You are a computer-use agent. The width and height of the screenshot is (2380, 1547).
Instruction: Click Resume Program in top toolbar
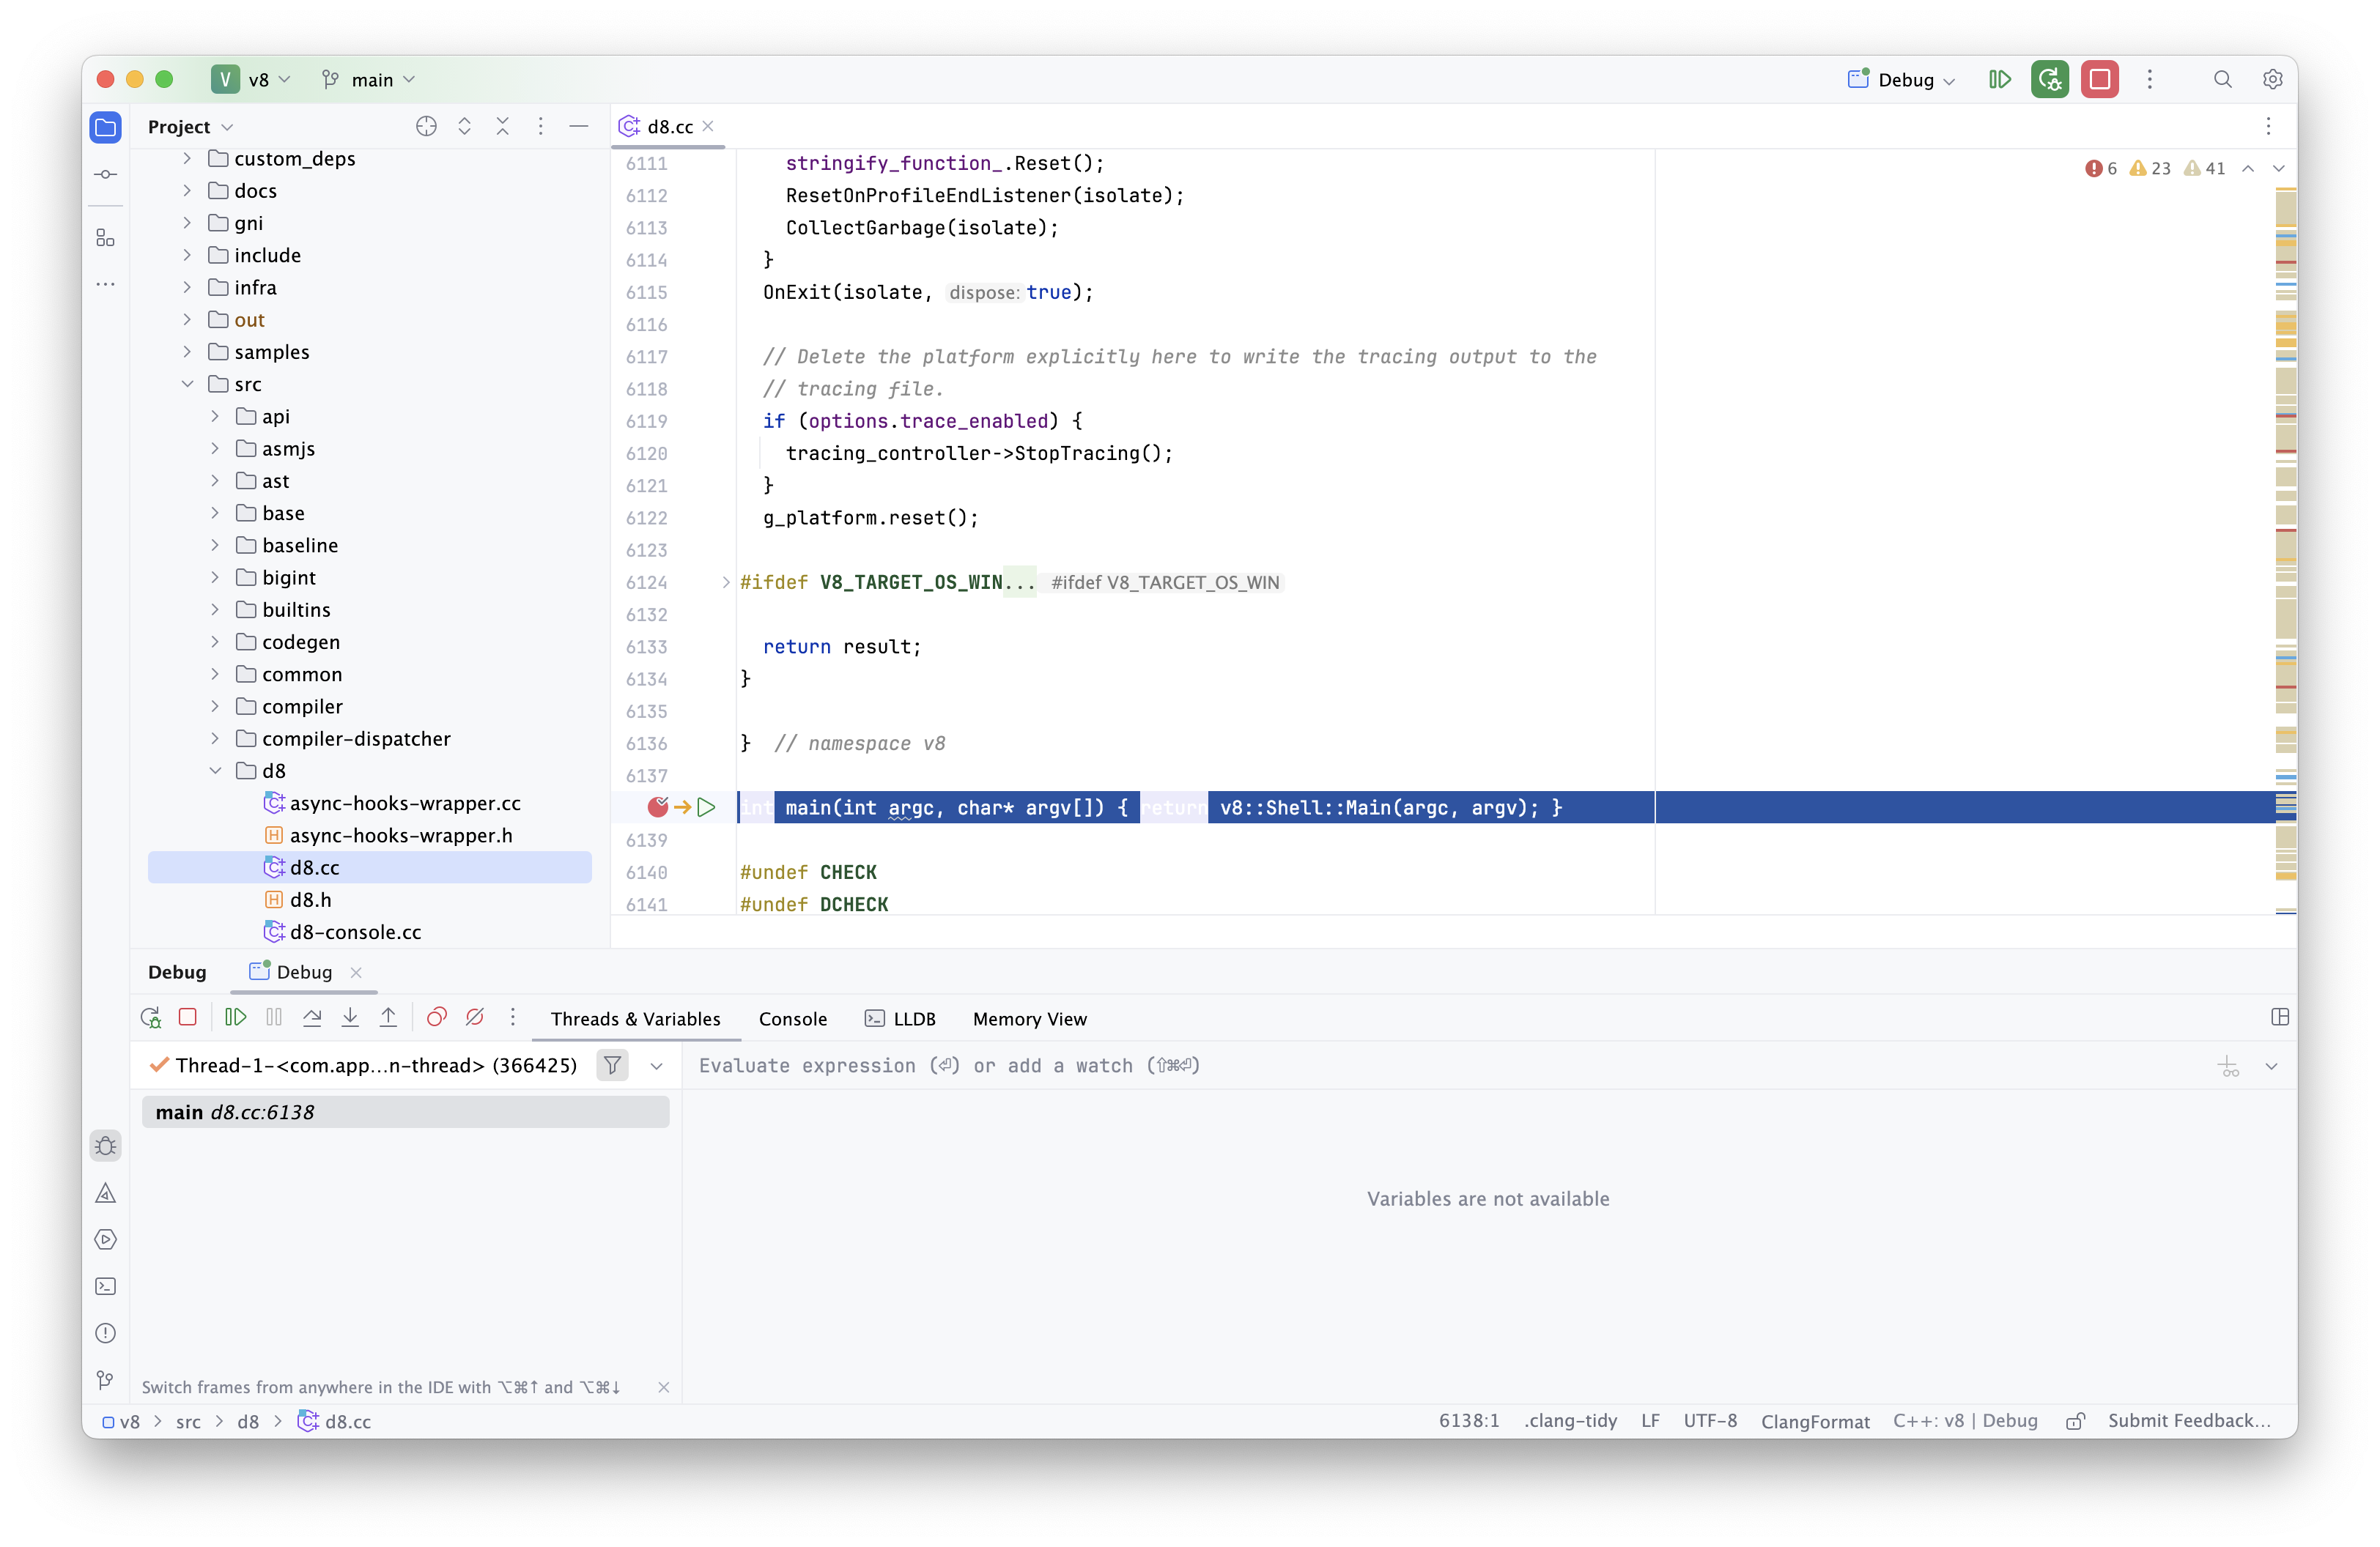pos(1999,80)
